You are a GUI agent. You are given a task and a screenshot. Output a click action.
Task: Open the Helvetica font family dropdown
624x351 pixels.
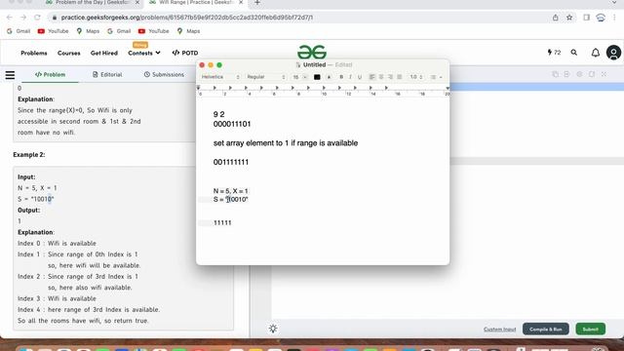220,77
